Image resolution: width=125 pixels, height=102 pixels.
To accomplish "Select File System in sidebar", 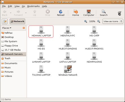I will point(13,41).
